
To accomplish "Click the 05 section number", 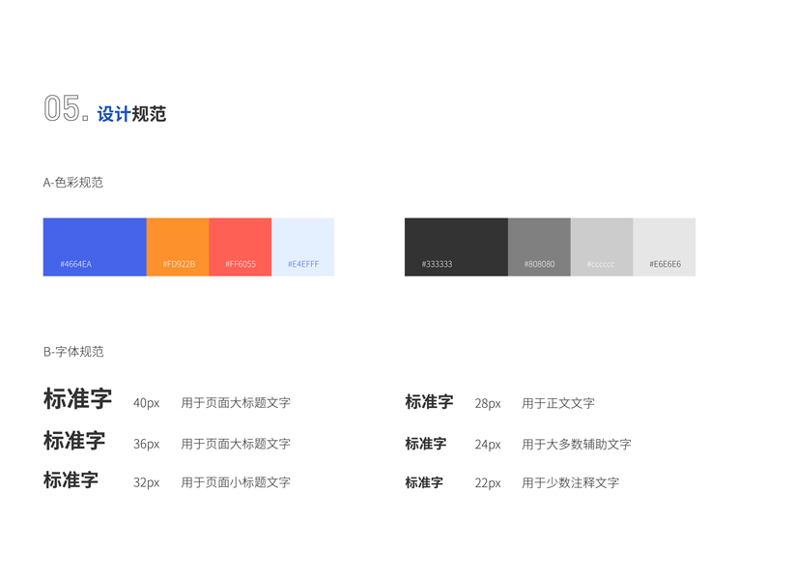I will click(67, 108).
